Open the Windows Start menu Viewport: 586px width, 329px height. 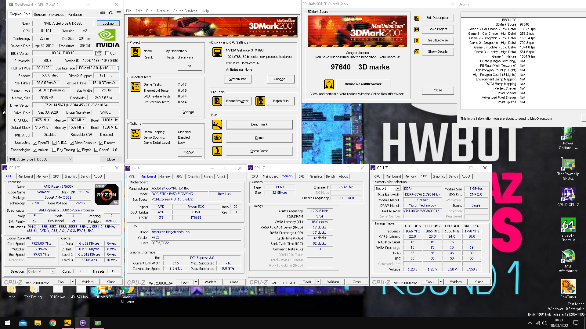7,323
